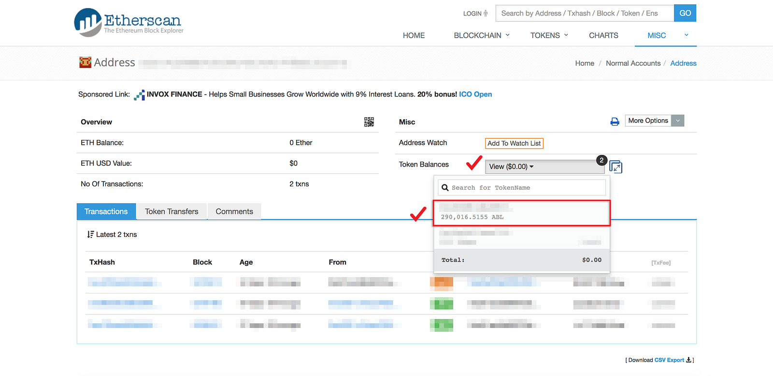Follow the ICO Open sponsored link

(x=475, y=94)
